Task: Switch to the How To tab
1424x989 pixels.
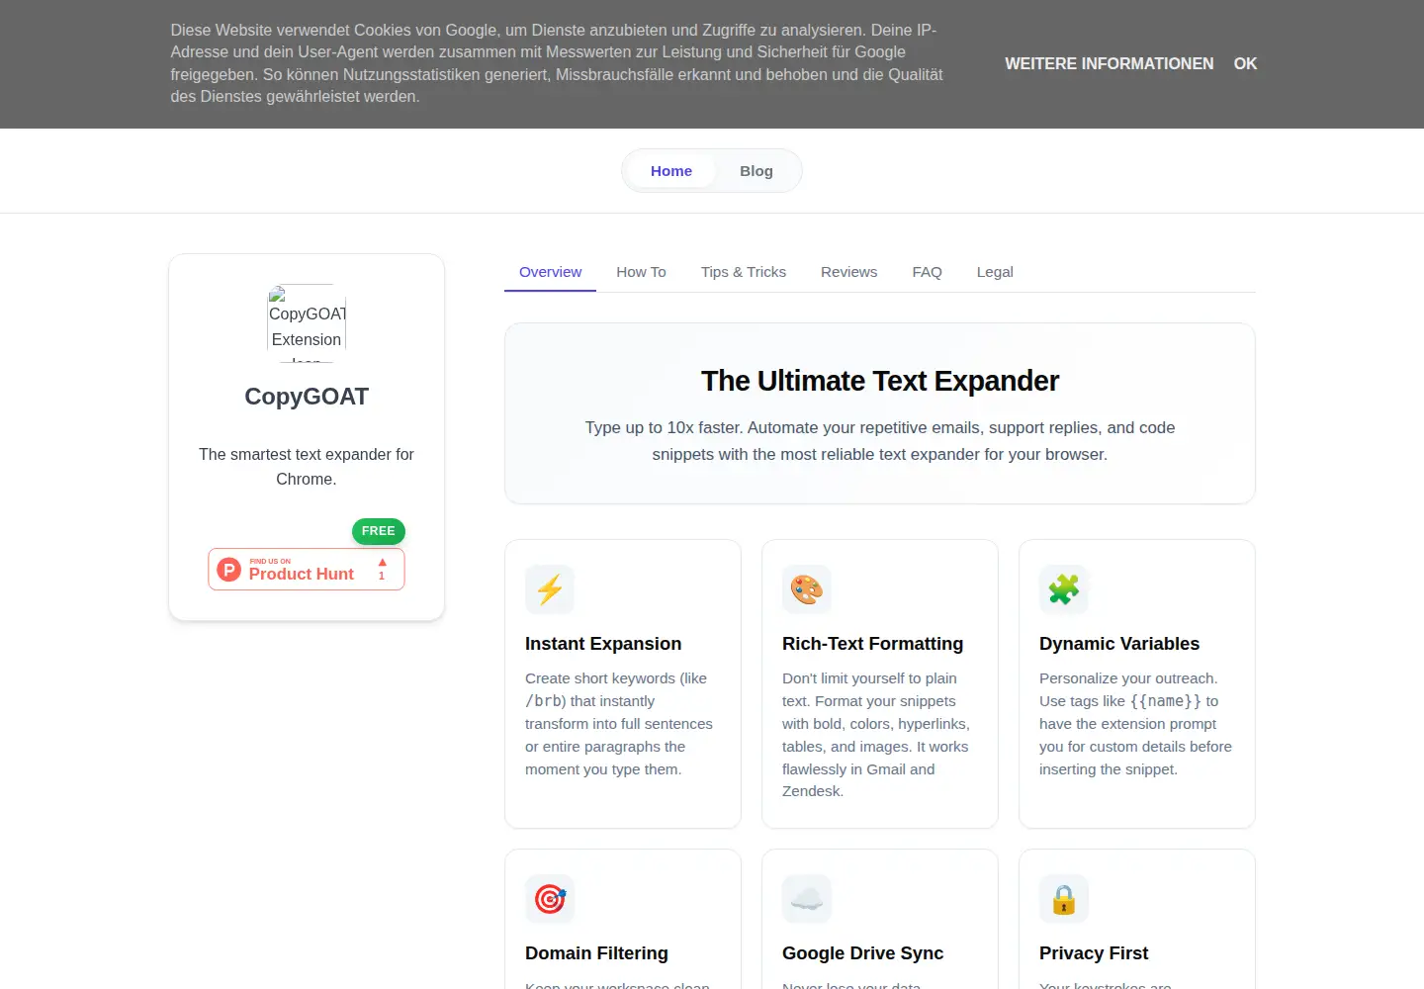Action: [641, 272]
